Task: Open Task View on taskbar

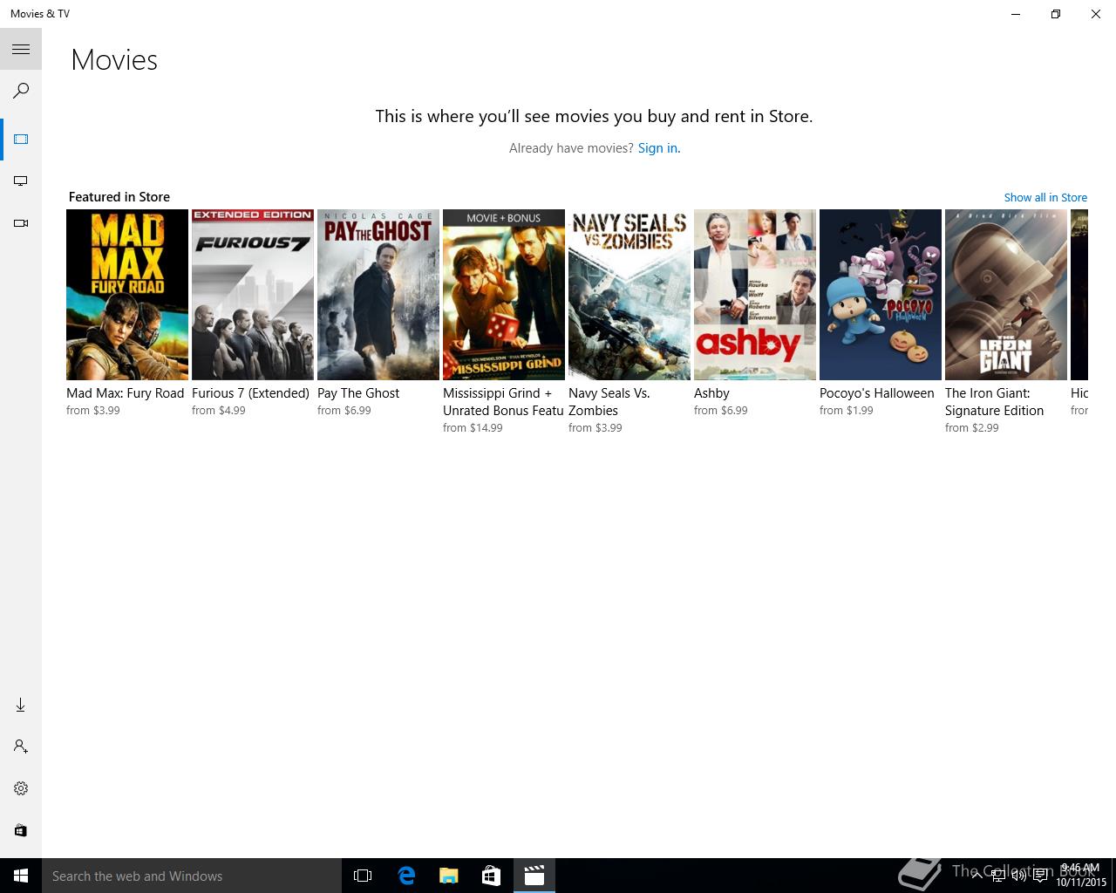Action: click(363, 876)
